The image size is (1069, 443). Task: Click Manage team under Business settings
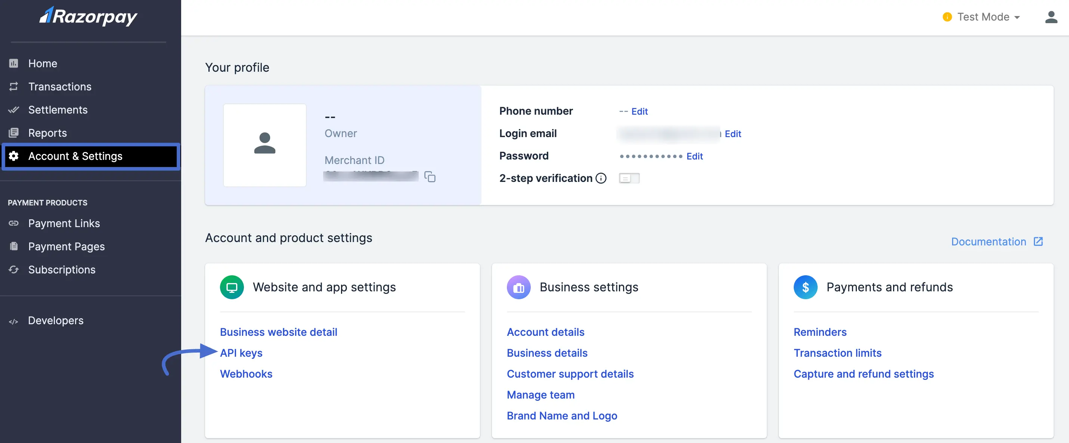click(540, 395)
